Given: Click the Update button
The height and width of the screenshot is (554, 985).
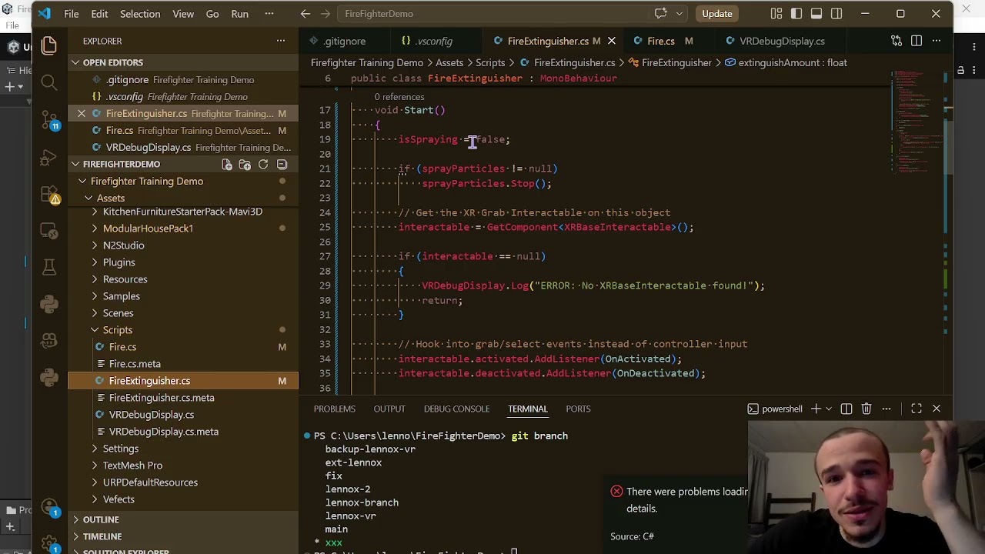Looking at the screenshot, I should pyautogui.click(x=717, y=14).
